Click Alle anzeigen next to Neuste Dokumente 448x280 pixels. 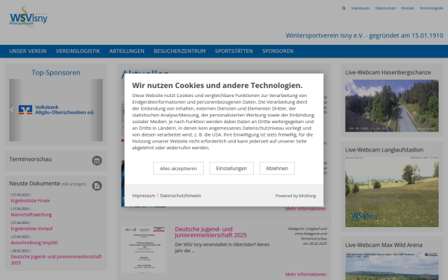click(x=74, y=184)
